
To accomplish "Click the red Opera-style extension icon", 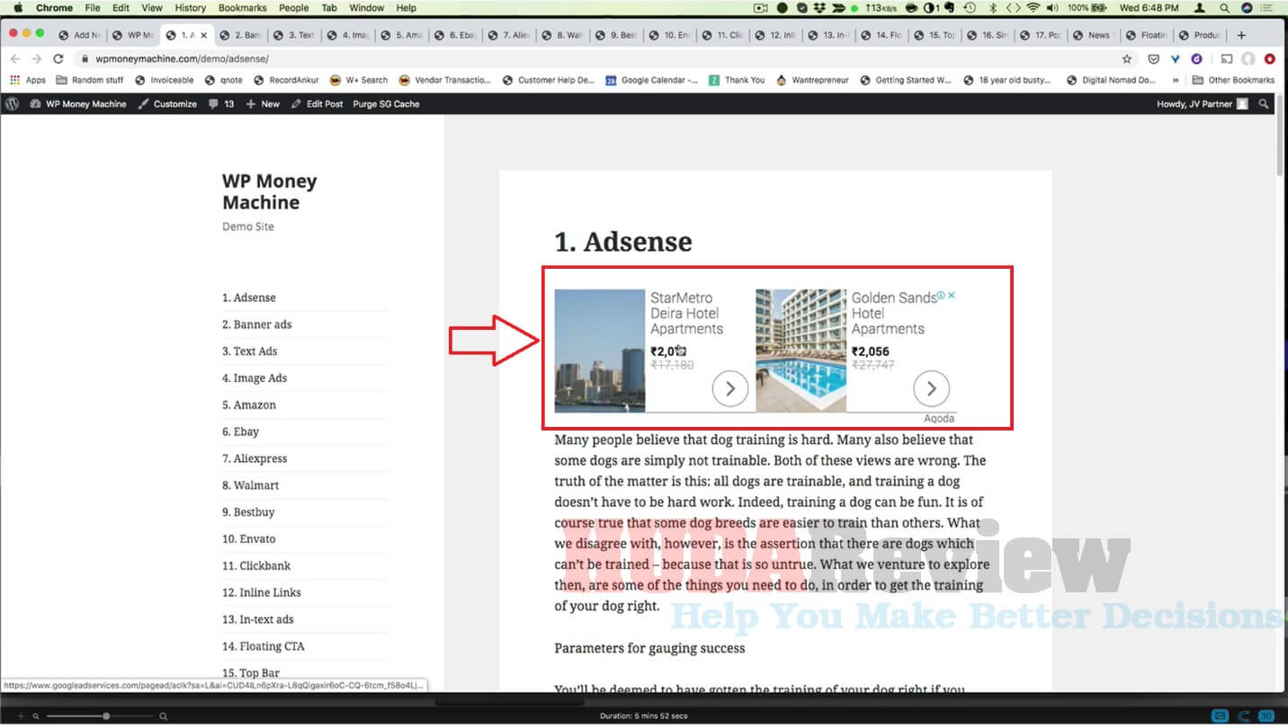I will (x=1270, y=58).
